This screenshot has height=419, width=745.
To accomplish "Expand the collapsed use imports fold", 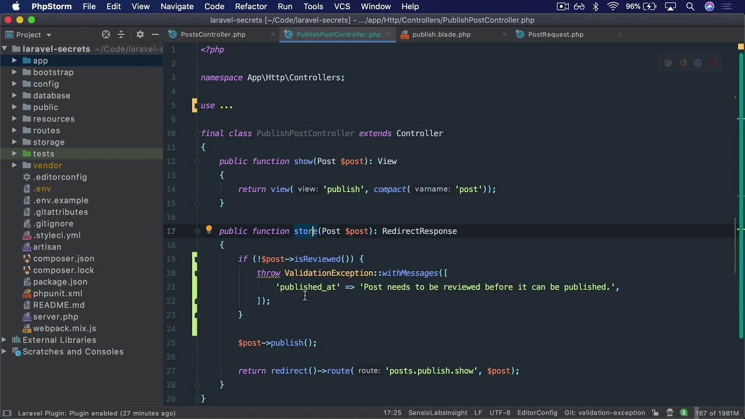I will (x=226, y=105).
